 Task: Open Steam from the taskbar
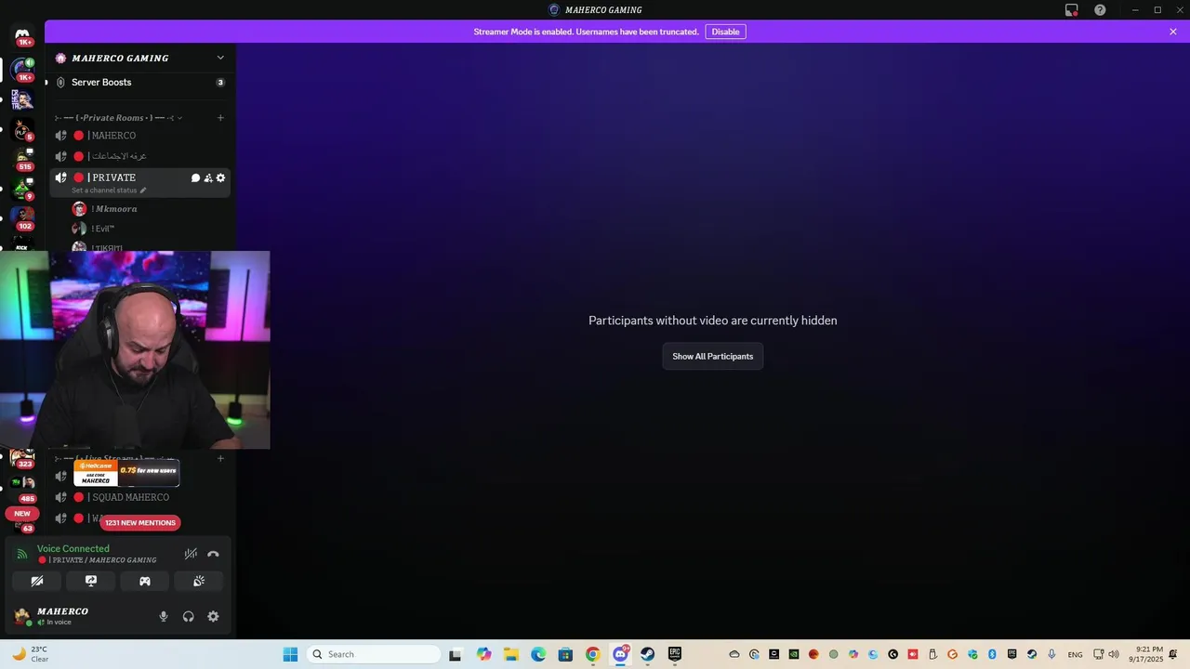click(x=647, y=654)
